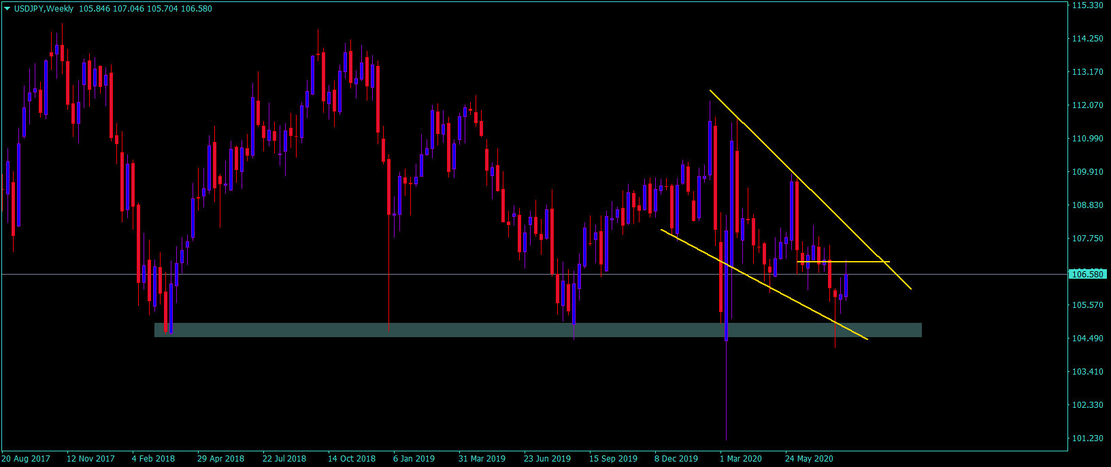Click the long lower wick reaching 101.230
The width and height of the screenshot is (1111, 467).
[x=727, y=391]
